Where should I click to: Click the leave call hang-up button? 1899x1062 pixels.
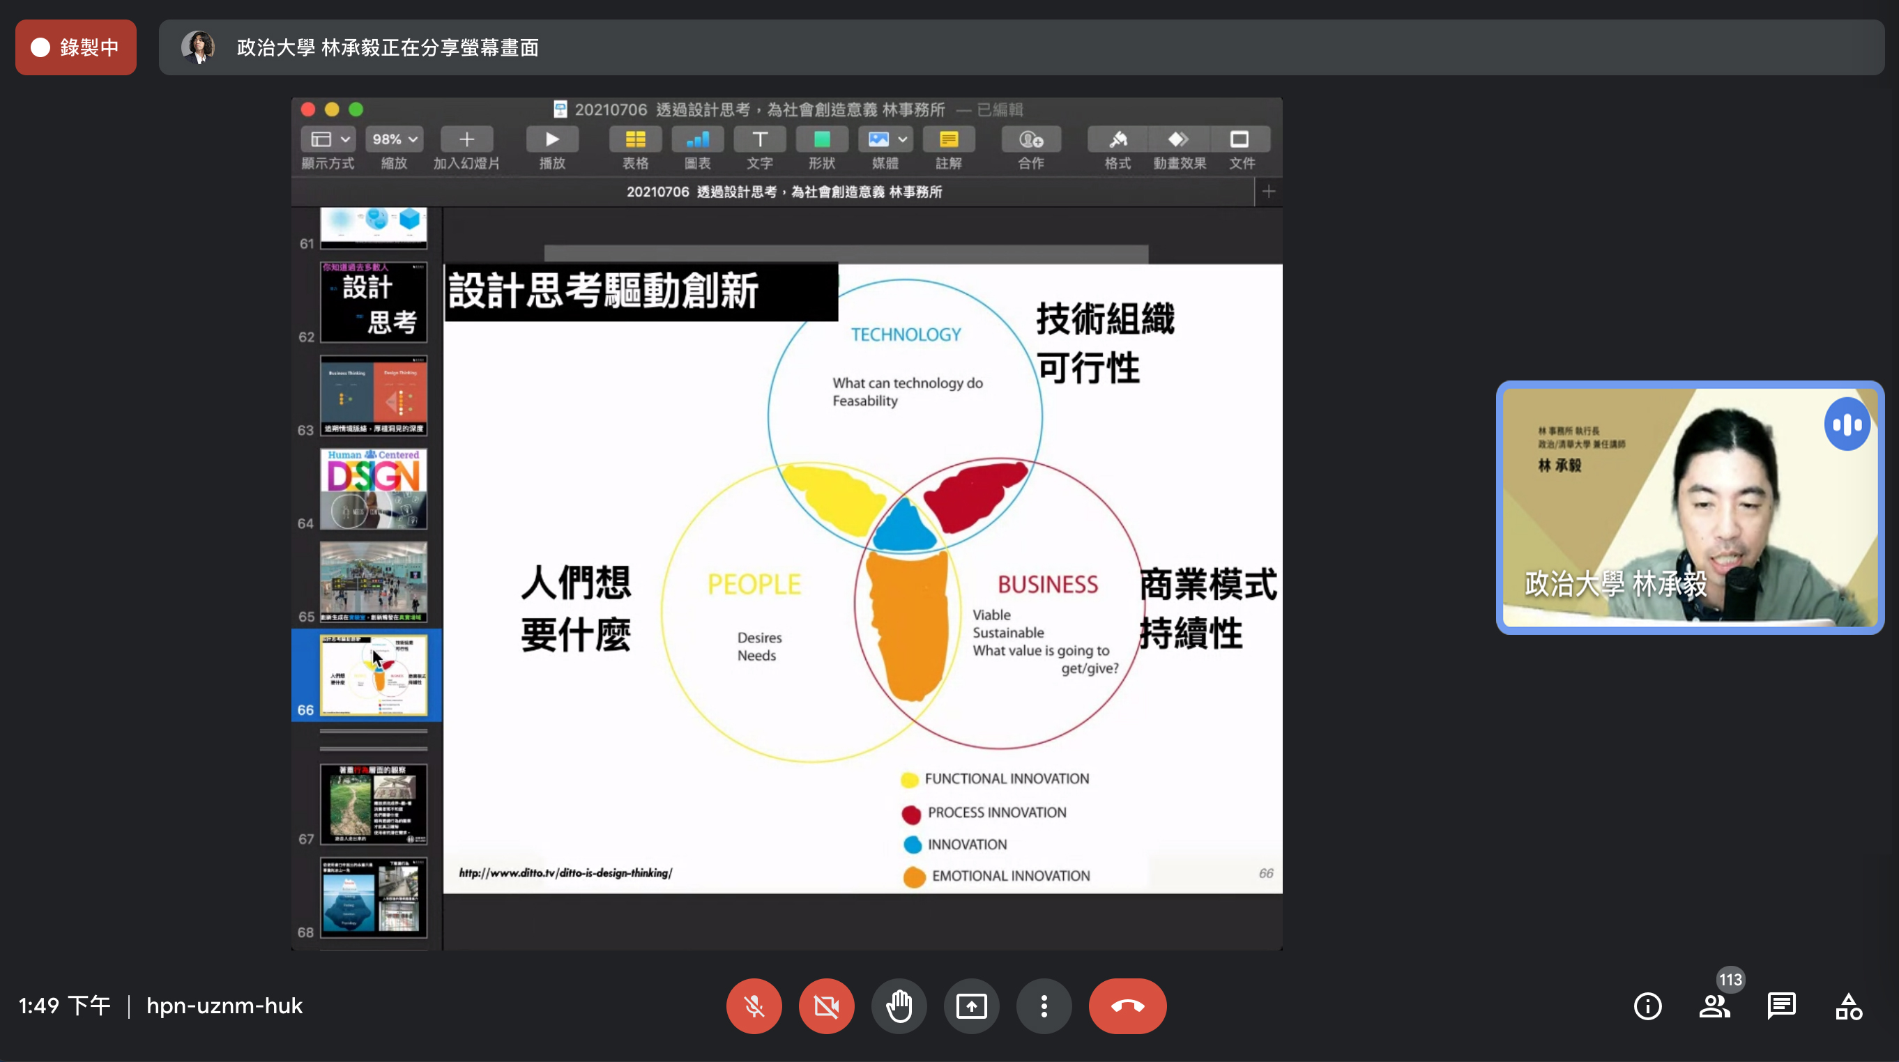pyautogui.click(x=1127, y=1006)
